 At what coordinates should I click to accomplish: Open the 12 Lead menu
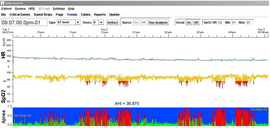[x=44, y=9]
